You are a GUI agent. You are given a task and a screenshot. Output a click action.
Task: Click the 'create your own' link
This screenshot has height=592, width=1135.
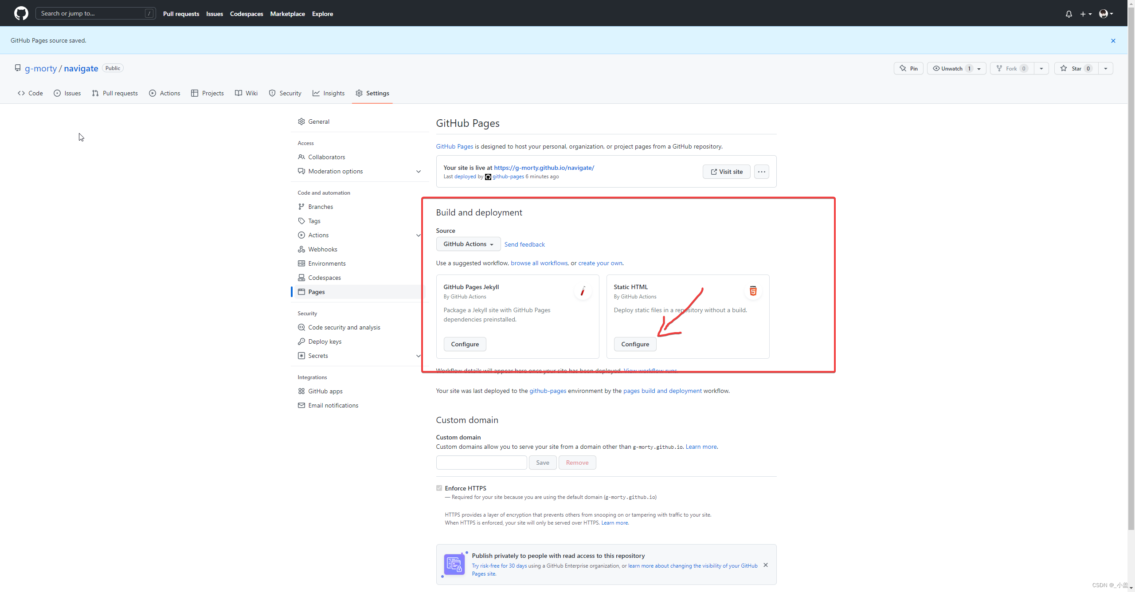(x=600, y=263)
